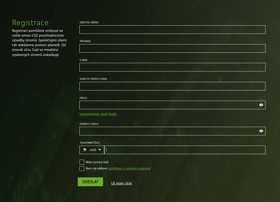Click the 'ZADEJTE ZNOVU E-MAIL' field
280x202 pixels.
[172, 86]
